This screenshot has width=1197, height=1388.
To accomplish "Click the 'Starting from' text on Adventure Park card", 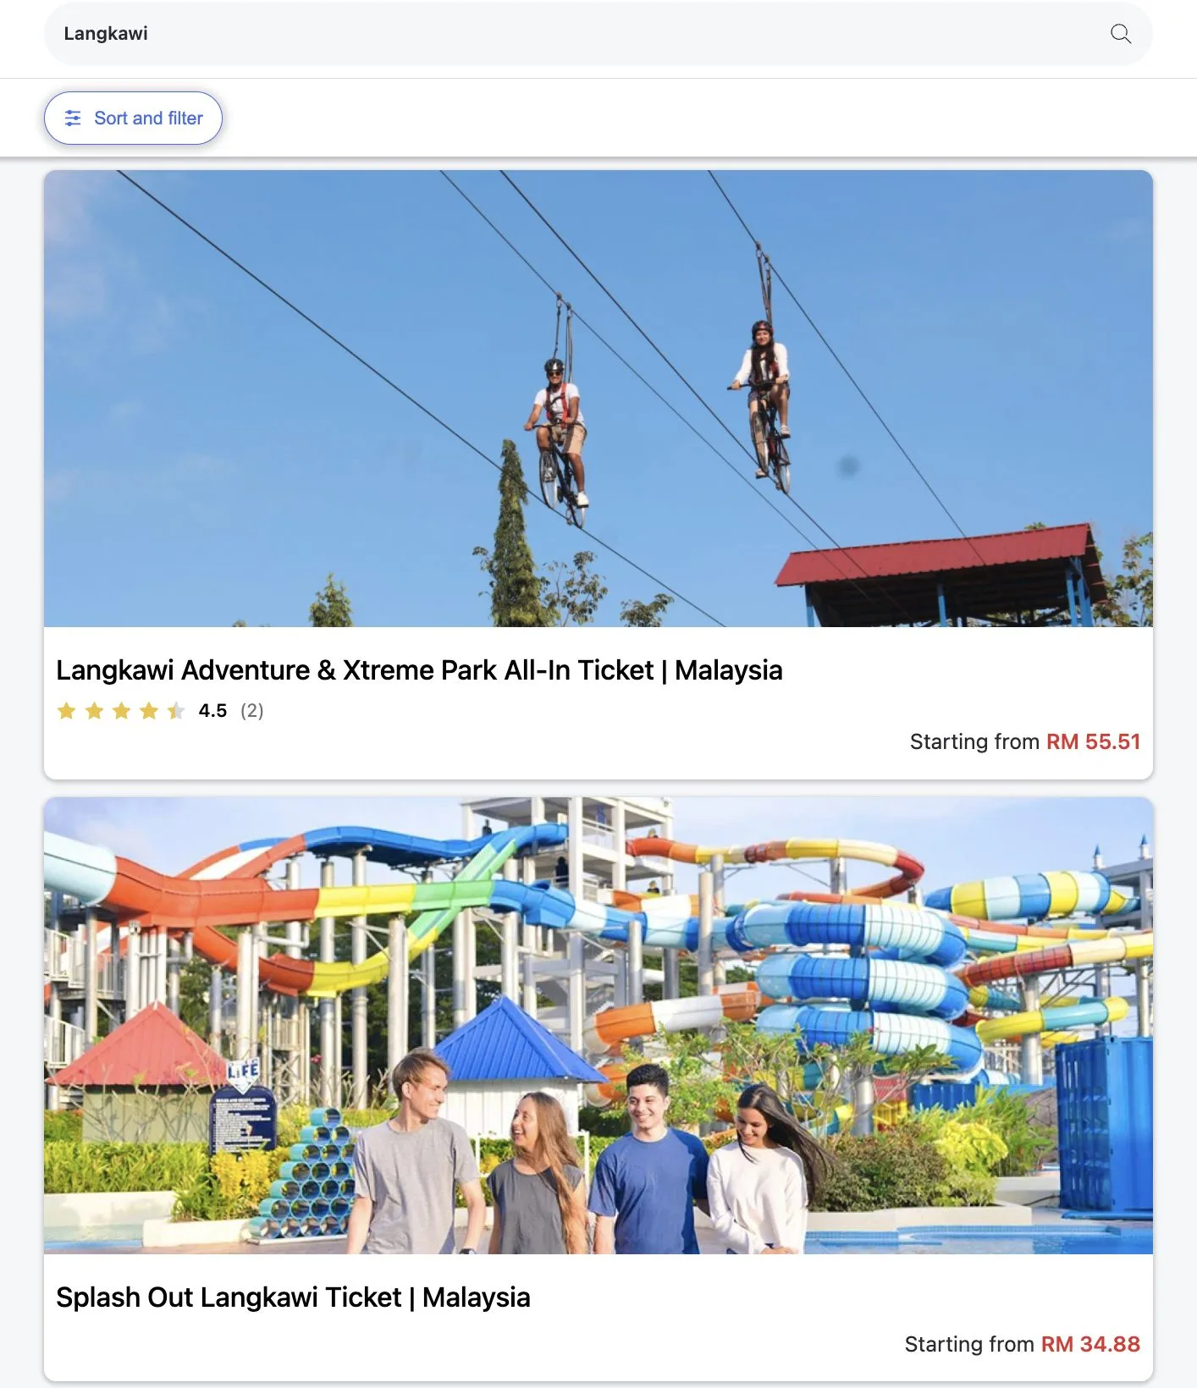I will pos(974,741).
